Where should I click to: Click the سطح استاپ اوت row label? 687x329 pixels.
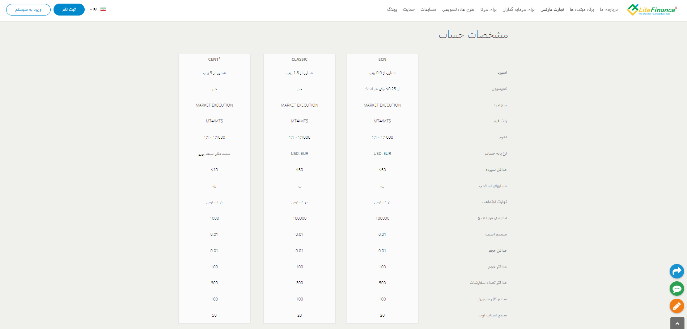pos(493,315)
